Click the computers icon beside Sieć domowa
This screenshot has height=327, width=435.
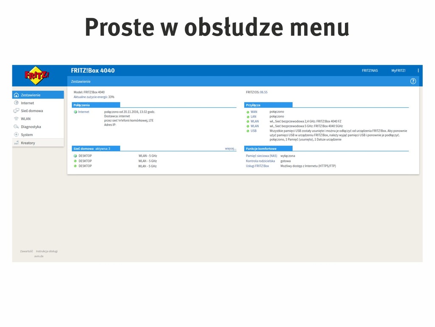click(17, 111)
